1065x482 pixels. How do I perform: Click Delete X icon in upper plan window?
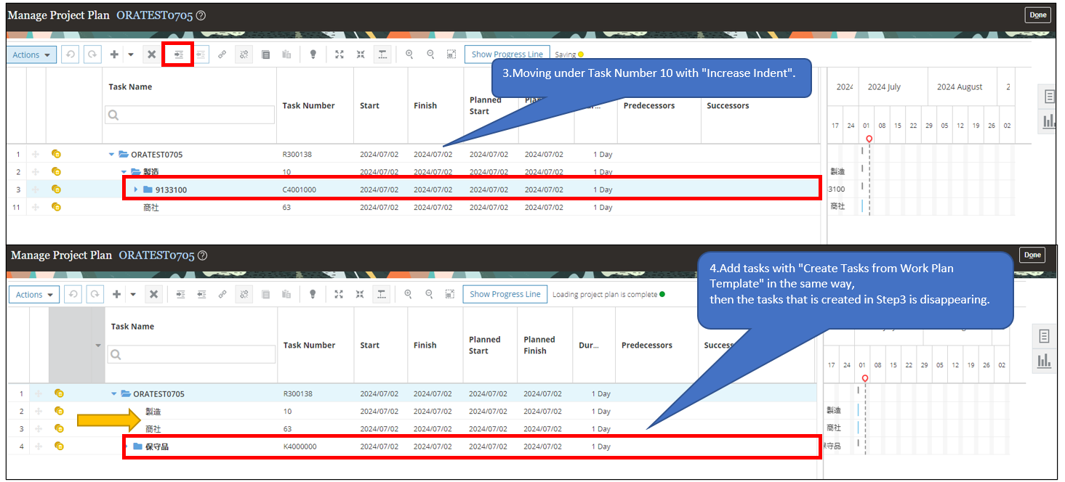point(151,54)
